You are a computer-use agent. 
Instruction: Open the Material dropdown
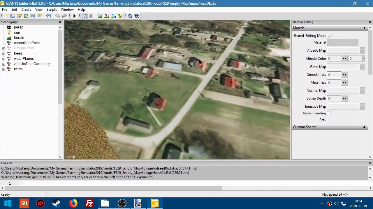343,42
